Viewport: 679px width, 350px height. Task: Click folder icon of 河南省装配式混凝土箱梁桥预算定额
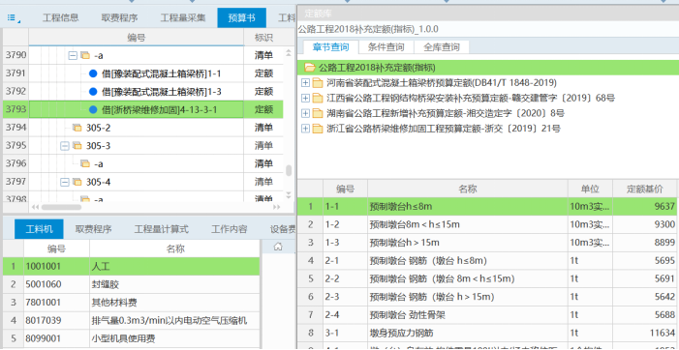click(318, 83)
